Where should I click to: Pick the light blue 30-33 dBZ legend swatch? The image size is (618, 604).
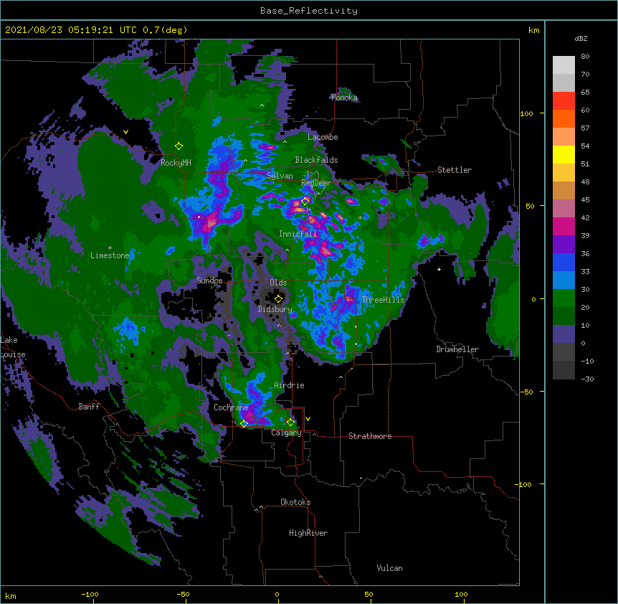(564, 280)
